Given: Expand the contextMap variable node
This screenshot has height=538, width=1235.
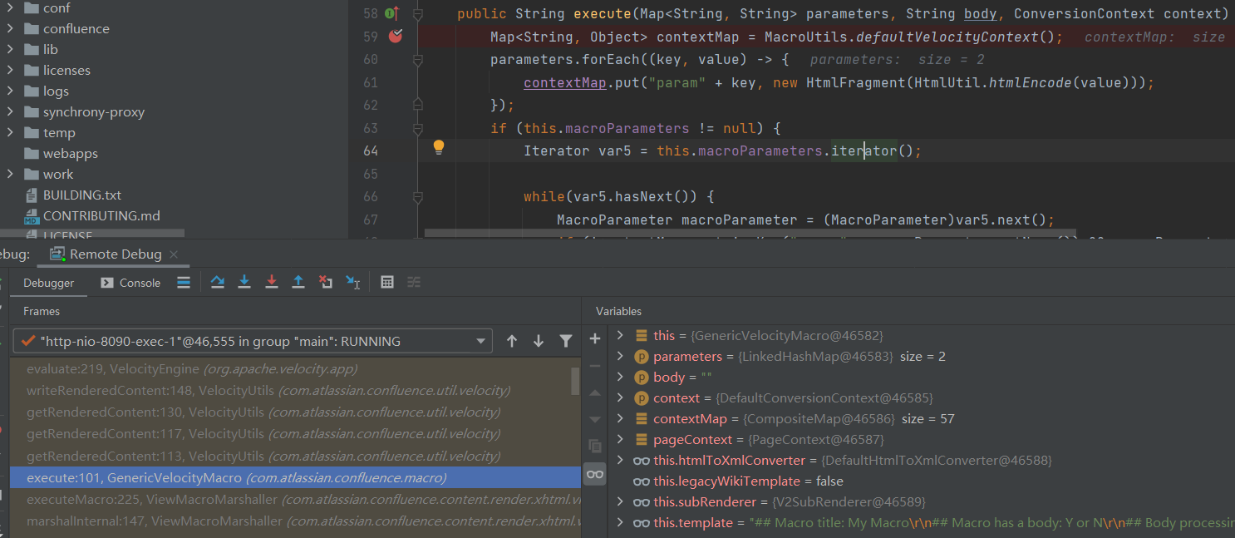Looking at the screenshot, I should 620,419.
